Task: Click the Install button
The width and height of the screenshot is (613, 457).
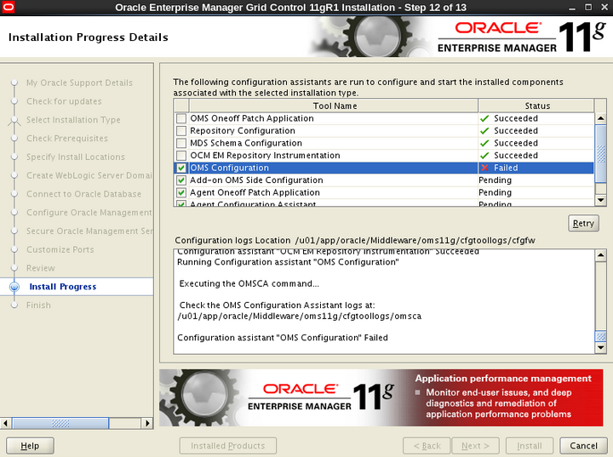Action: point(530,446)
